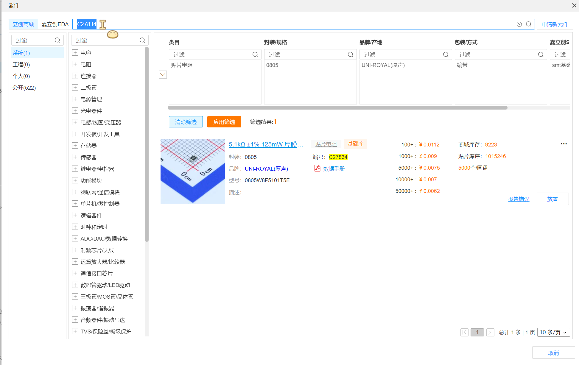Switch to 嘉立创EDA tab
The height and width of the screenshot is (365, 579).
55,24
